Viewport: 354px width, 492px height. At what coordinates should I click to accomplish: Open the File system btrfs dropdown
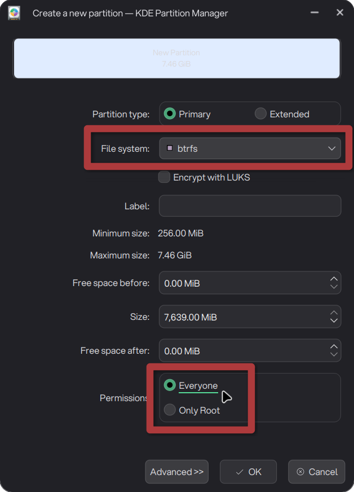point(250,148)
